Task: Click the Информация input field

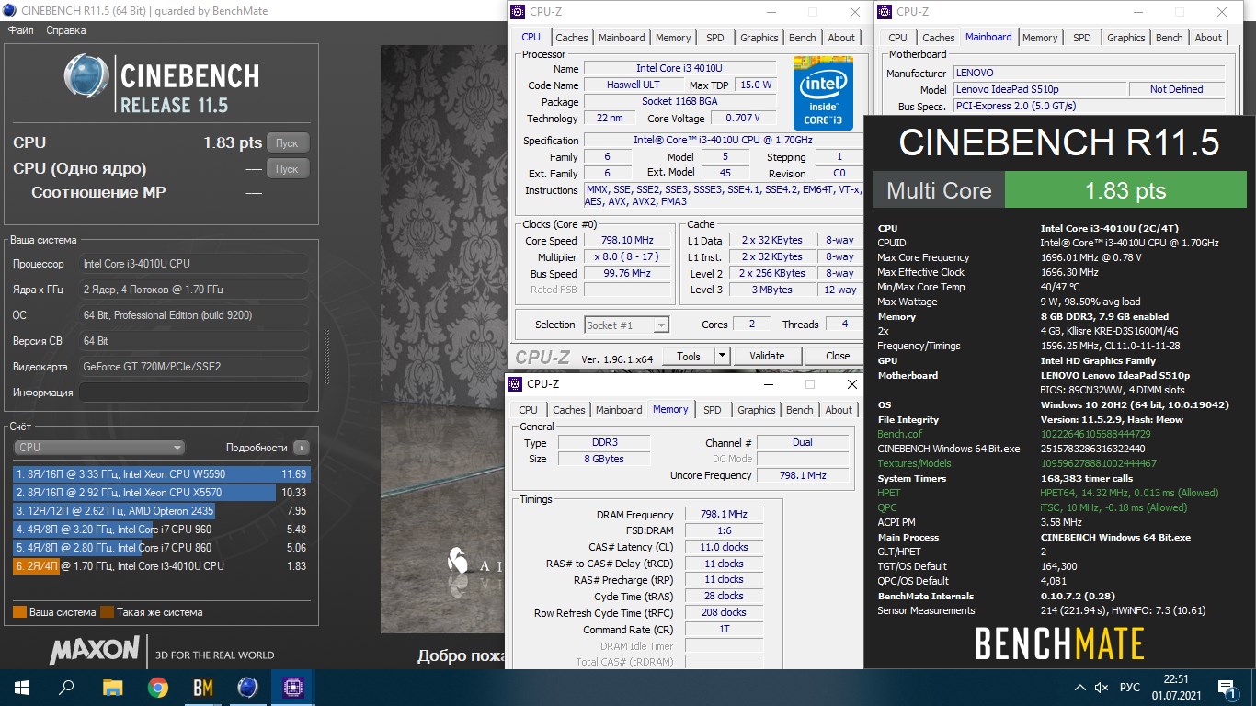Action: [193, 393]
